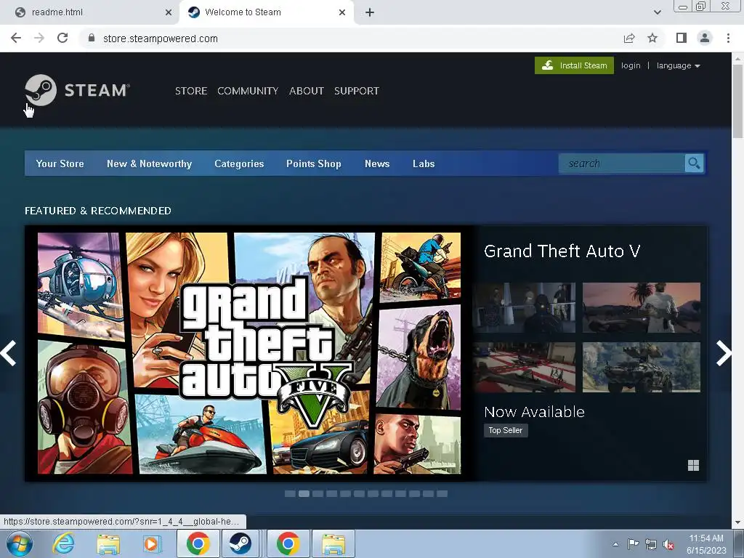Open the Chrome side panel icon
744x558 pixels.
[x=682, y=38]
